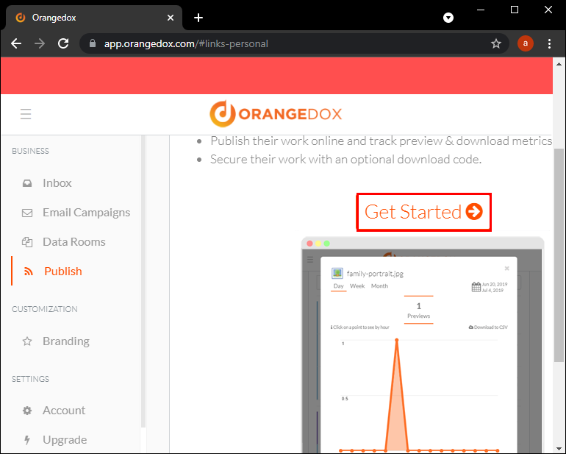Click the Orangedox browser tab

pyautogui.click(x=94, y=18)
